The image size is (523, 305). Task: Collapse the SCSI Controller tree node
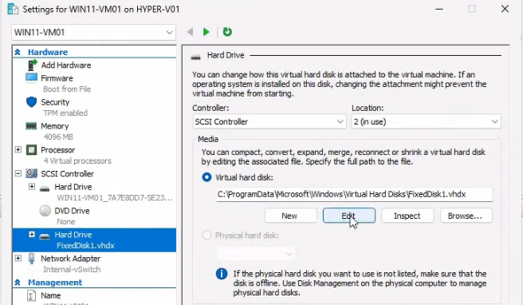pos(18,173)
